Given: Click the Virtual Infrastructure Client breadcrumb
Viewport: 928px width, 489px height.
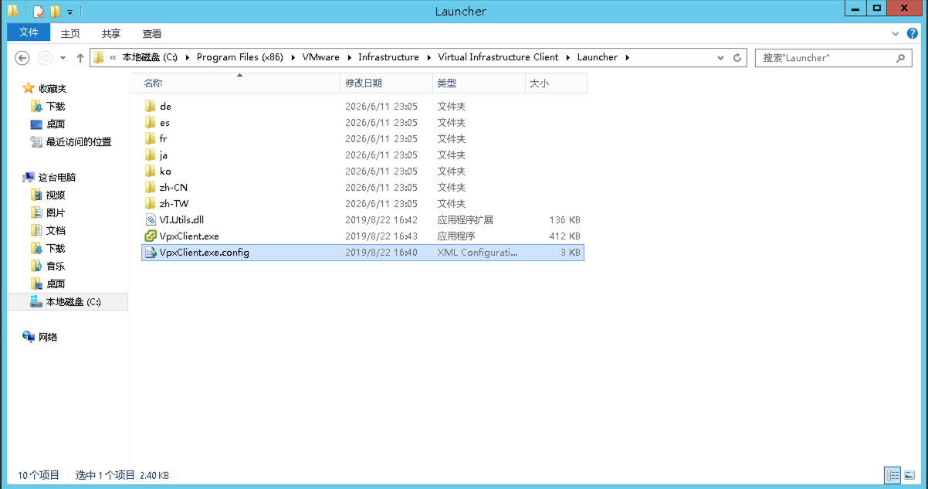Looking at the screenshot, I should coord(498,57).
